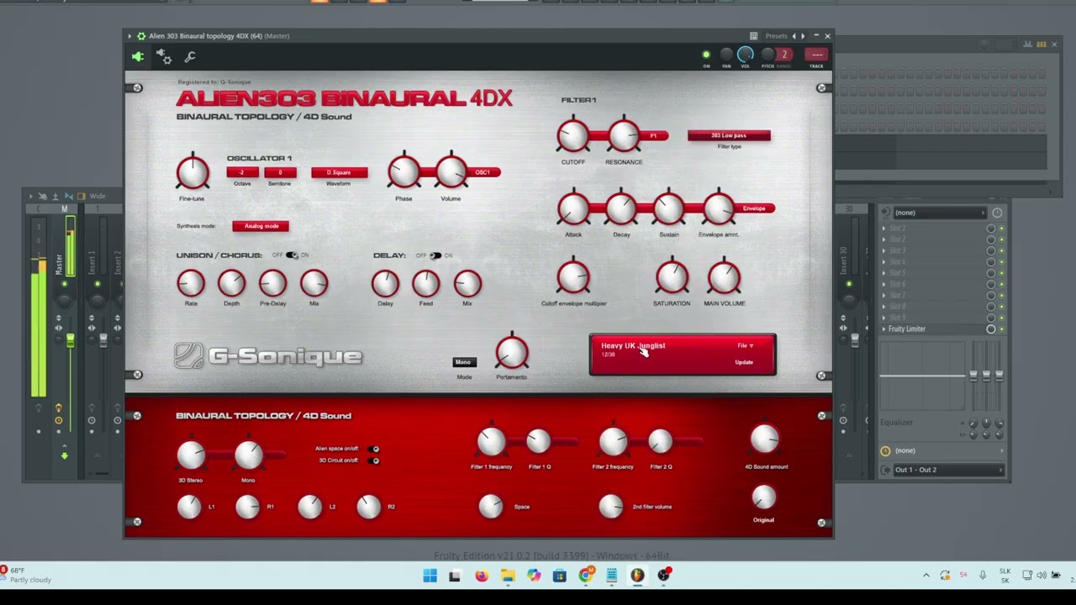Go to previous preset with left arrow
The width and height of the screenshot is (1076, 605).
[x=794, y=36]
